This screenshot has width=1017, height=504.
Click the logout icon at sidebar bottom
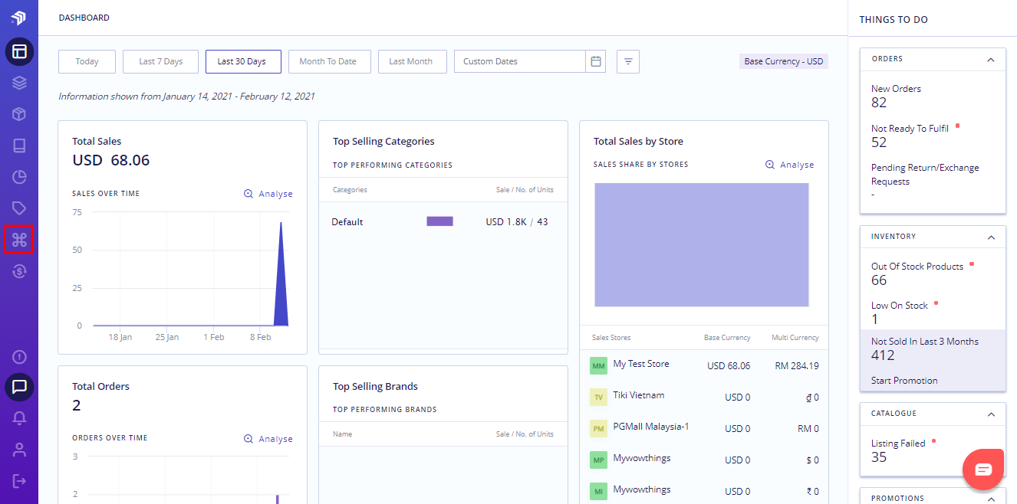19,479
